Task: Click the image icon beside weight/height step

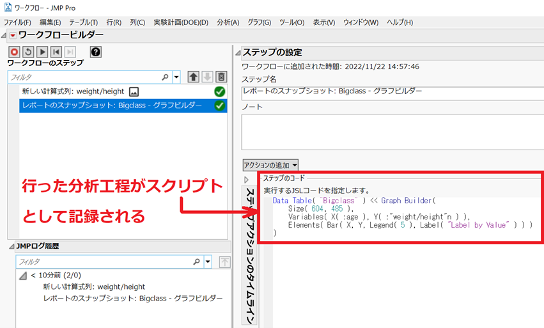Action: click(x=134, y=91)
